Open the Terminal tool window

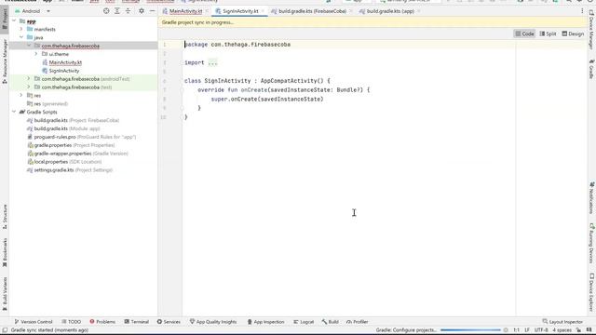tap(137, 322)
